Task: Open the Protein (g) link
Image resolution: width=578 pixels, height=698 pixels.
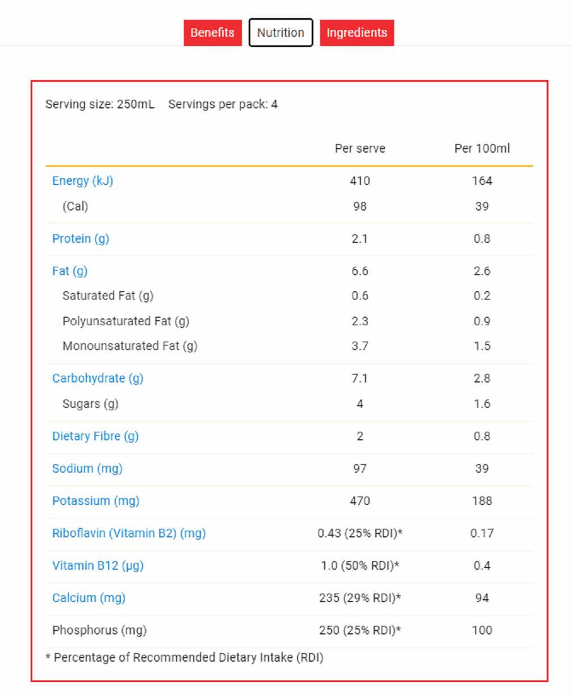Action: tap(81, 239)
